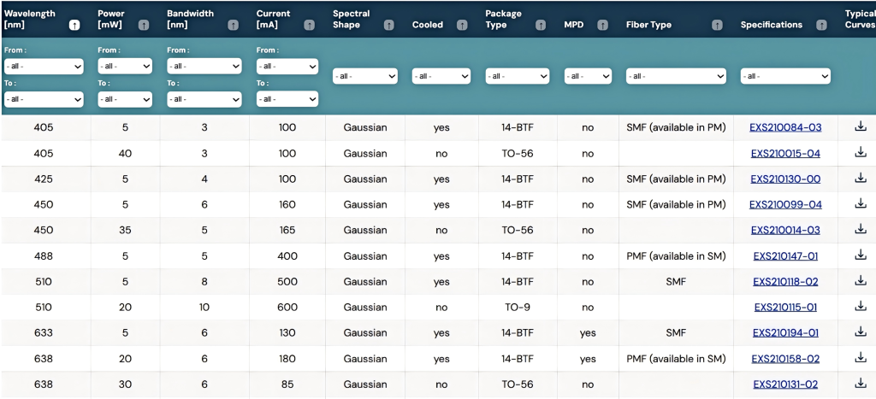Download typical curves for EXS210084-03

pos(861,126)
